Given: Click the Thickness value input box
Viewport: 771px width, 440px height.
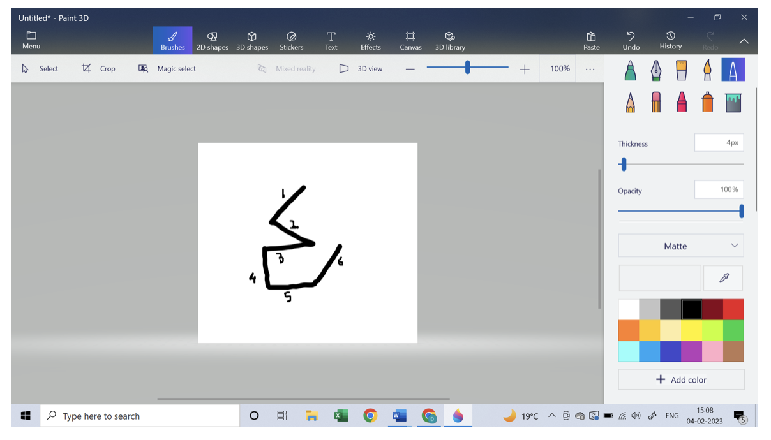Looking at the screenshot, I should [x=719, y=143].
